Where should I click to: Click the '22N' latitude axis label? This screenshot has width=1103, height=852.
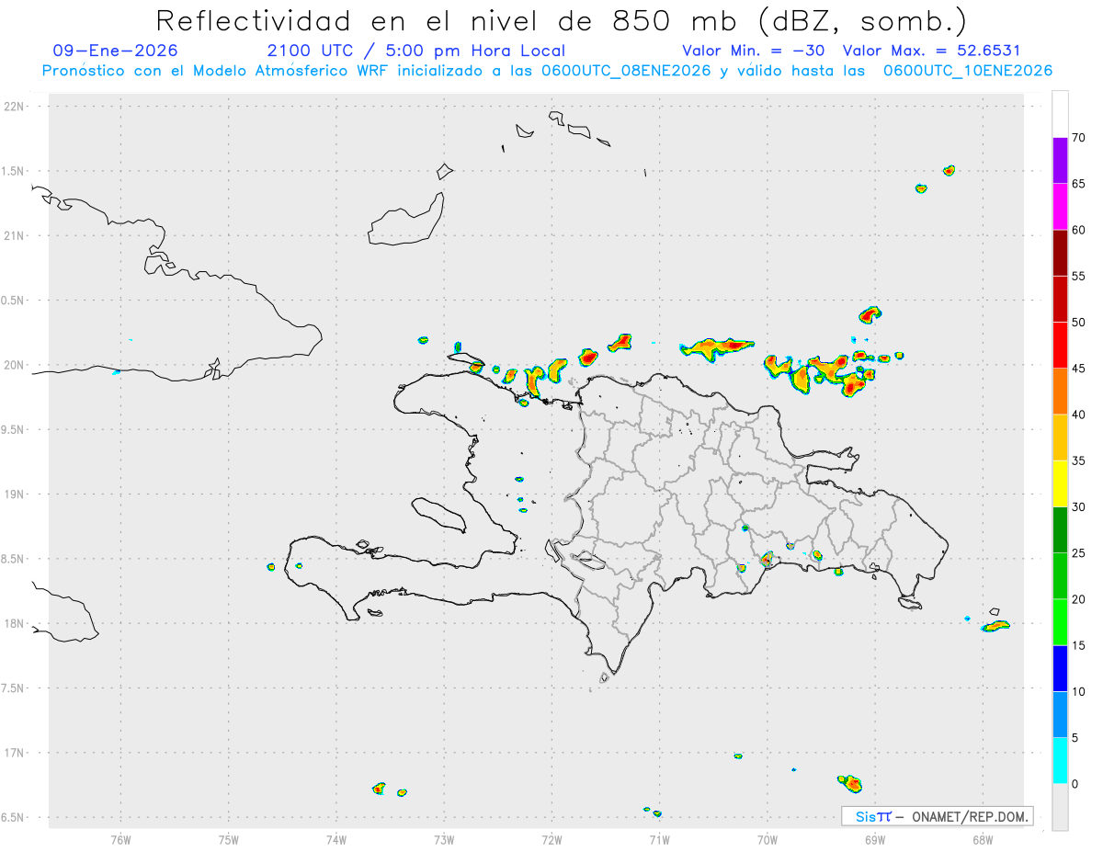[16, 106]
